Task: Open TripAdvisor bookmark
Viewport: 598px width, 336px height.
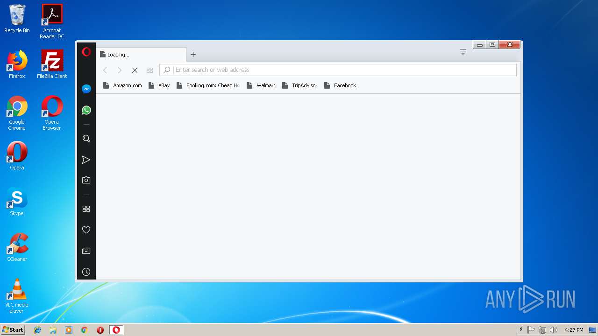Action: (x=299, y=85)
